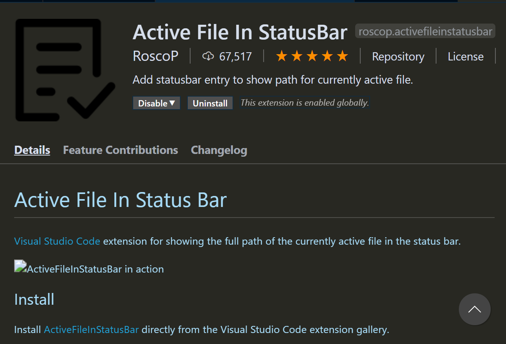Click the Active File In Status Bar heading
This screenshot has width=506, height=344.
(121, 199)
